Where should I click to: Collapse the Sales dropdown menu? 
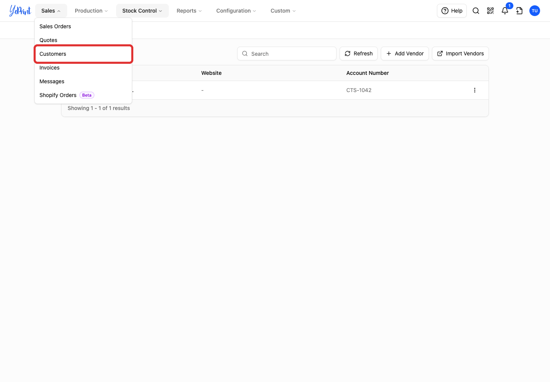point(51,11)
